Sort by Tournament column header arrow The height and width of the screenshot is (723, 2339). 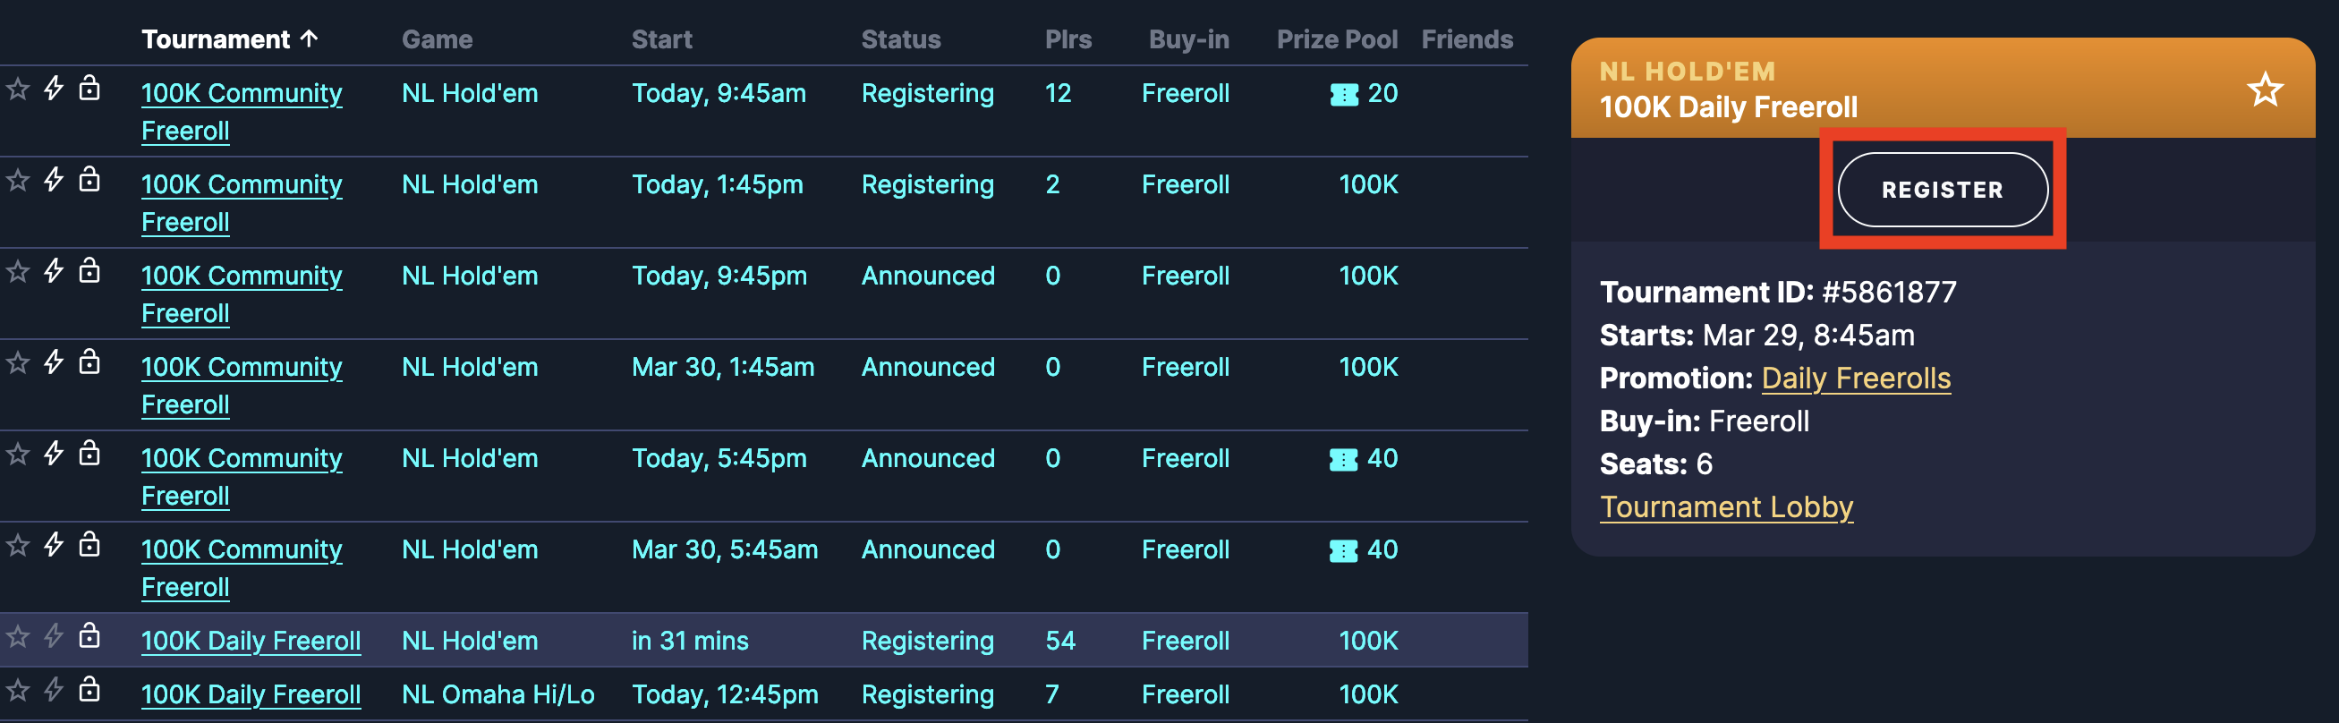(x=310, y=38)
